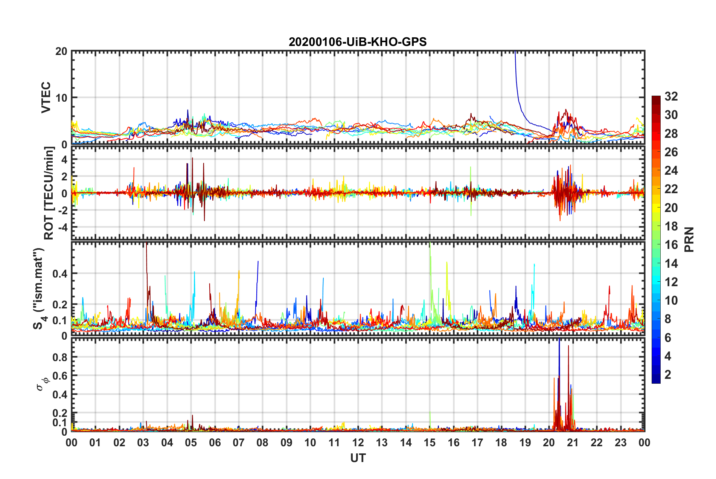Click the PRN rainbow colorbar strip

656,239
